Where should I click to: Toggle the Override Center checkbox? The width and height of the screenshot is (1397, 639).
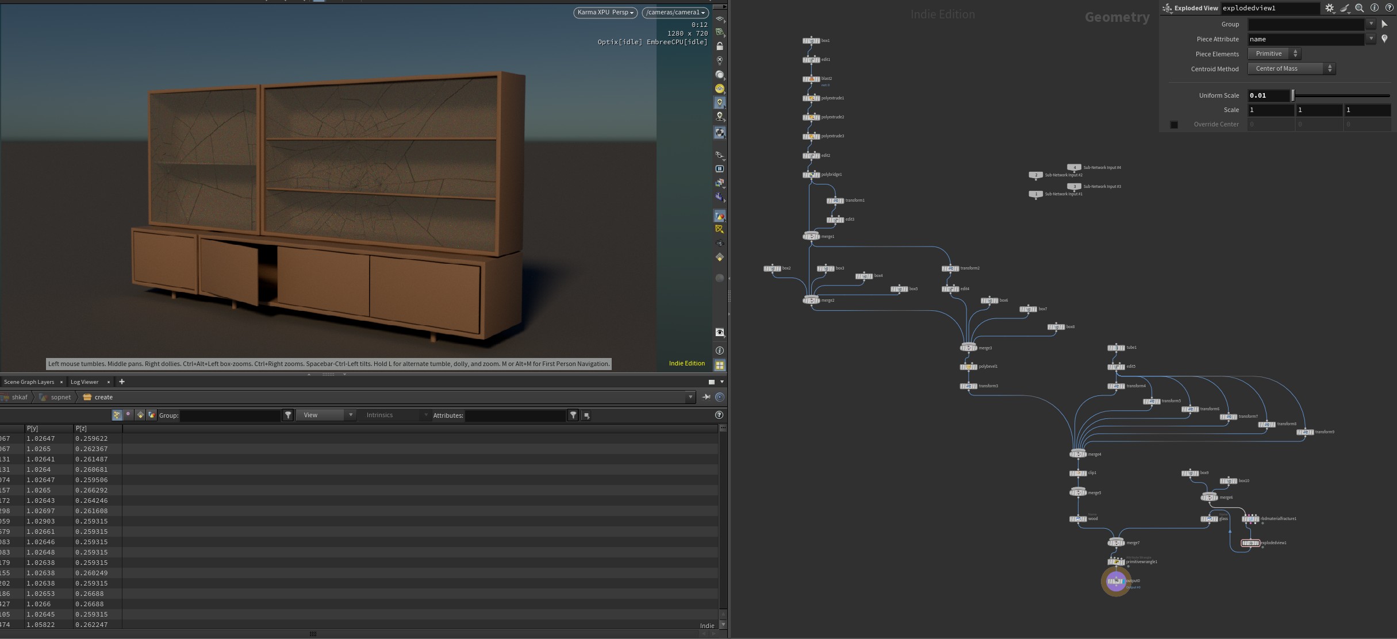1174,125
